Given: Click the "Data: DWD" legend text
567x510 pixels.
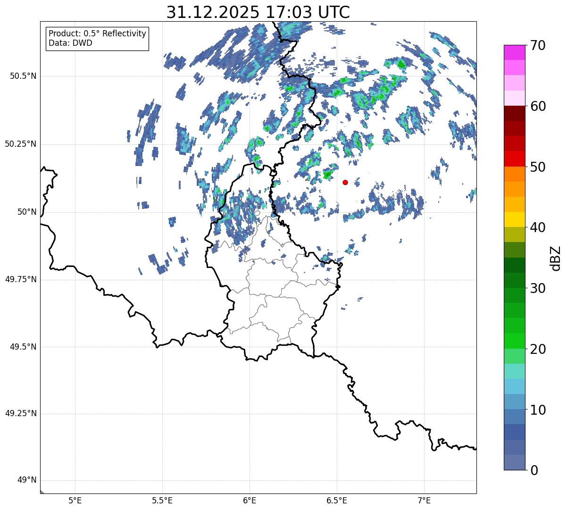Looking at the screenshot, I should pos(70,43).
